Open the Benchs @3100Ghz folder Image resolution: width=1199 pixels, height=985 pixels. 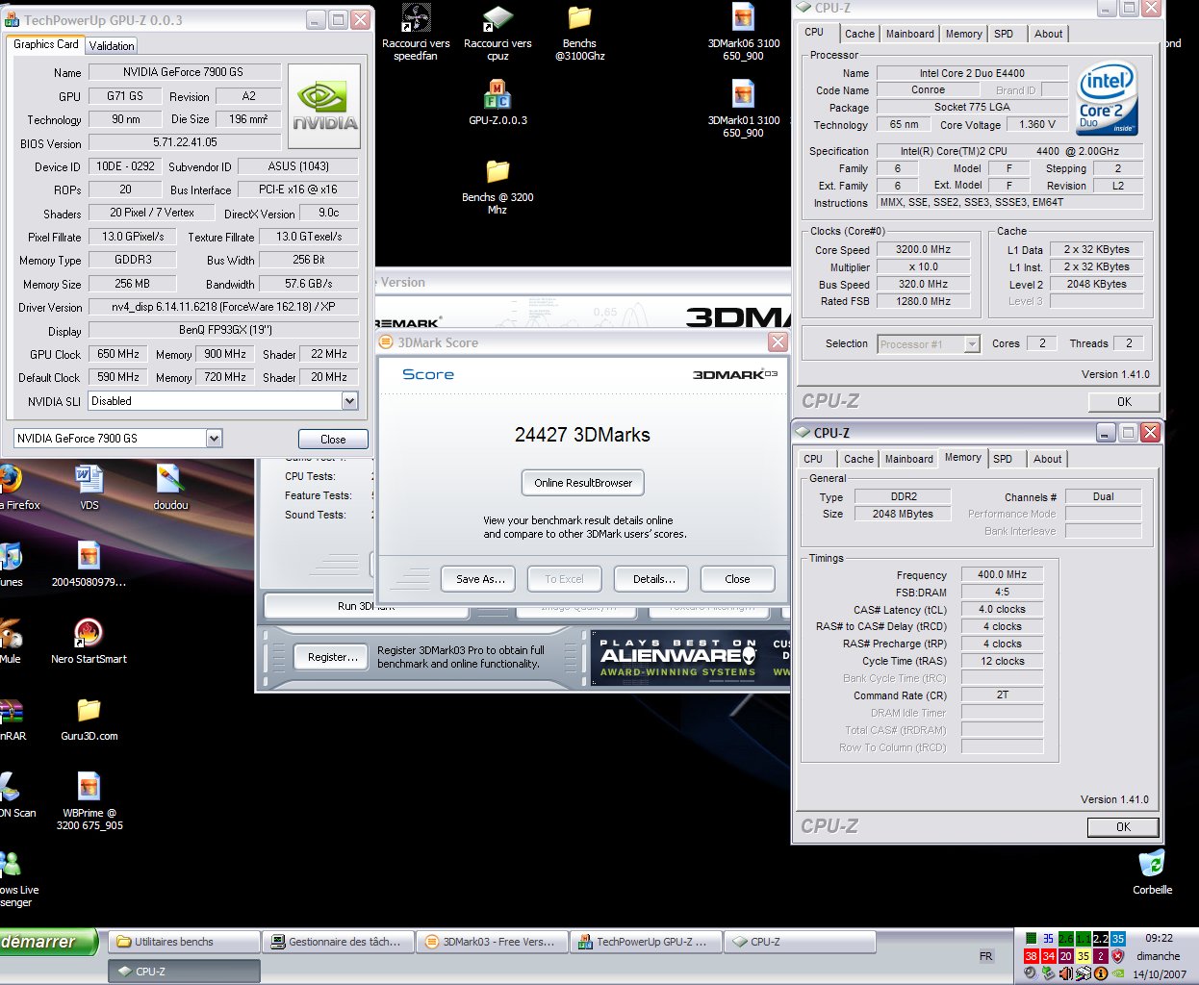[579, 19]
